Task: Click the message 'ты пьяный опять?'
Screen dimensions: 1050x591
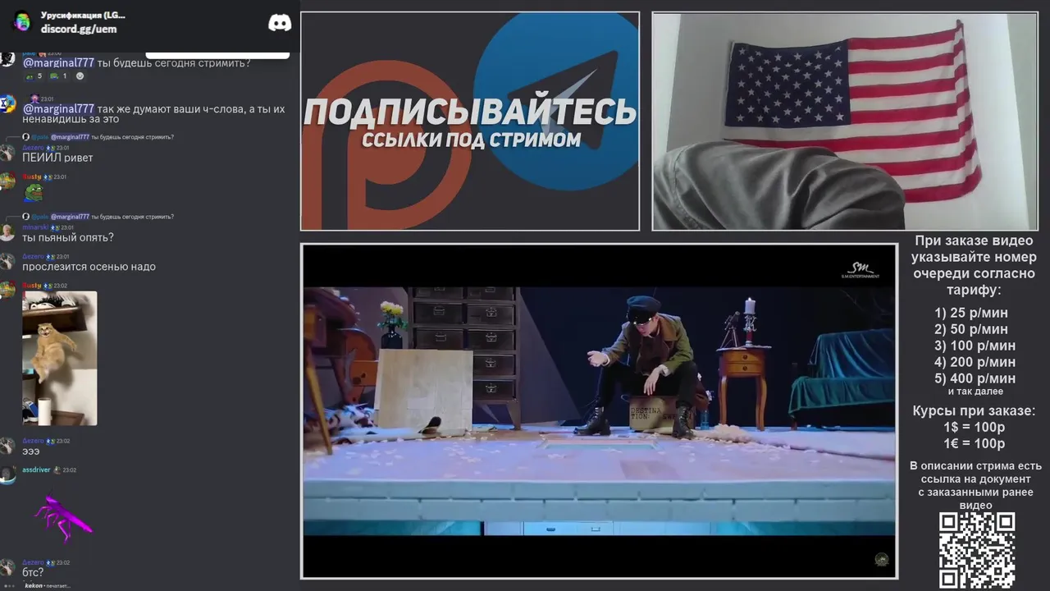Action: click(x=68, y=237)
